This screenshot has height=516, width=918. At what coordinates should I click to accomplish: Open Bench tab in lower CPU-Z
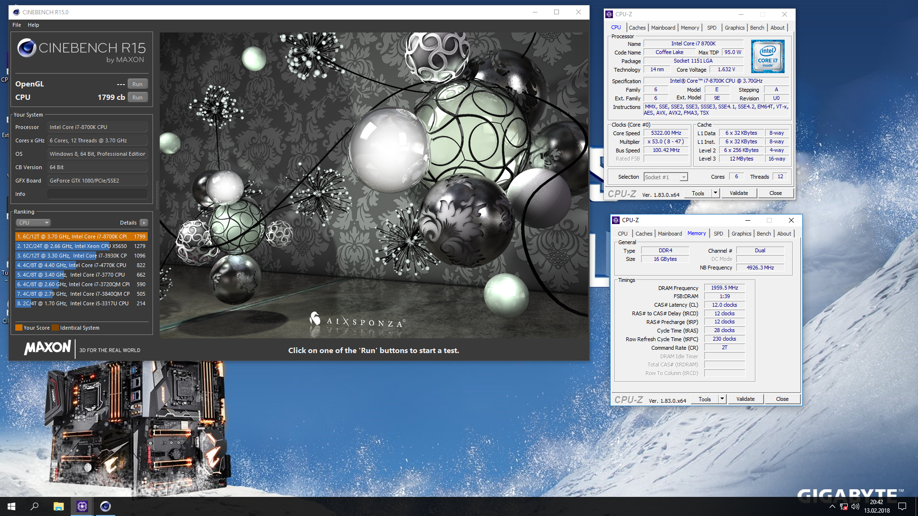coord(764,234)
